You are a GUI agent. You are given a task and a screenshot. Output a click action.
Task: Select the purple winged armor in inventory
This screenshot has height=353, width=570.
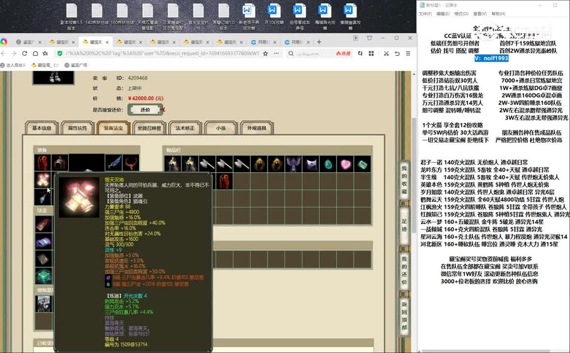[294, 164]
